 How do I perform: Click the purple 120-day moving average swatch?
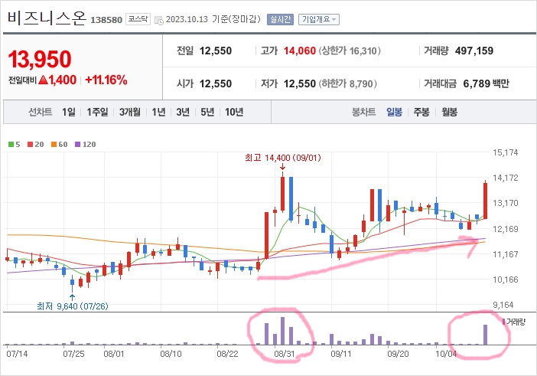coord(77,145)
